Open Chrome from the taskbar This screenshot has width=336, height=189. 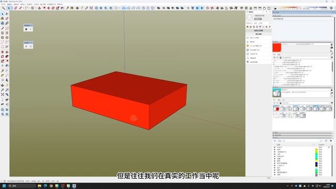point(51,186)
